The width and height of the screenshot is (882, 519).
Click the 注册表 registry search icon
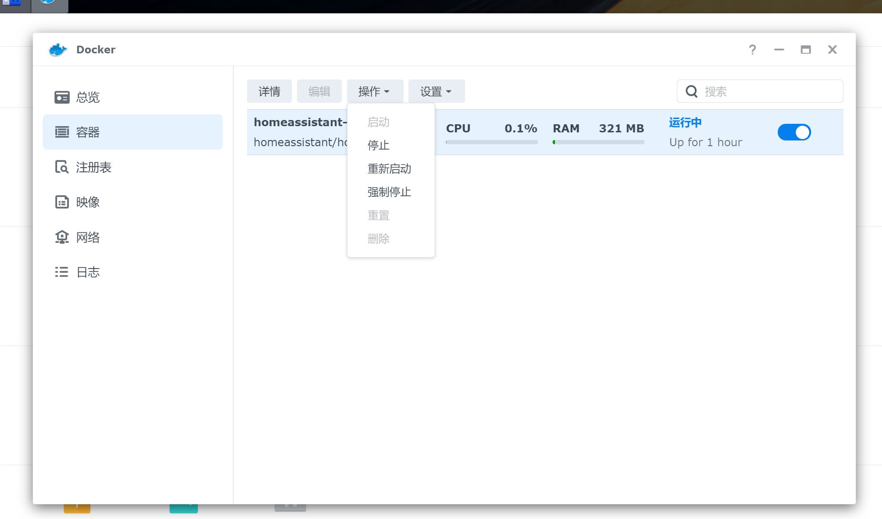pos(62,167)
